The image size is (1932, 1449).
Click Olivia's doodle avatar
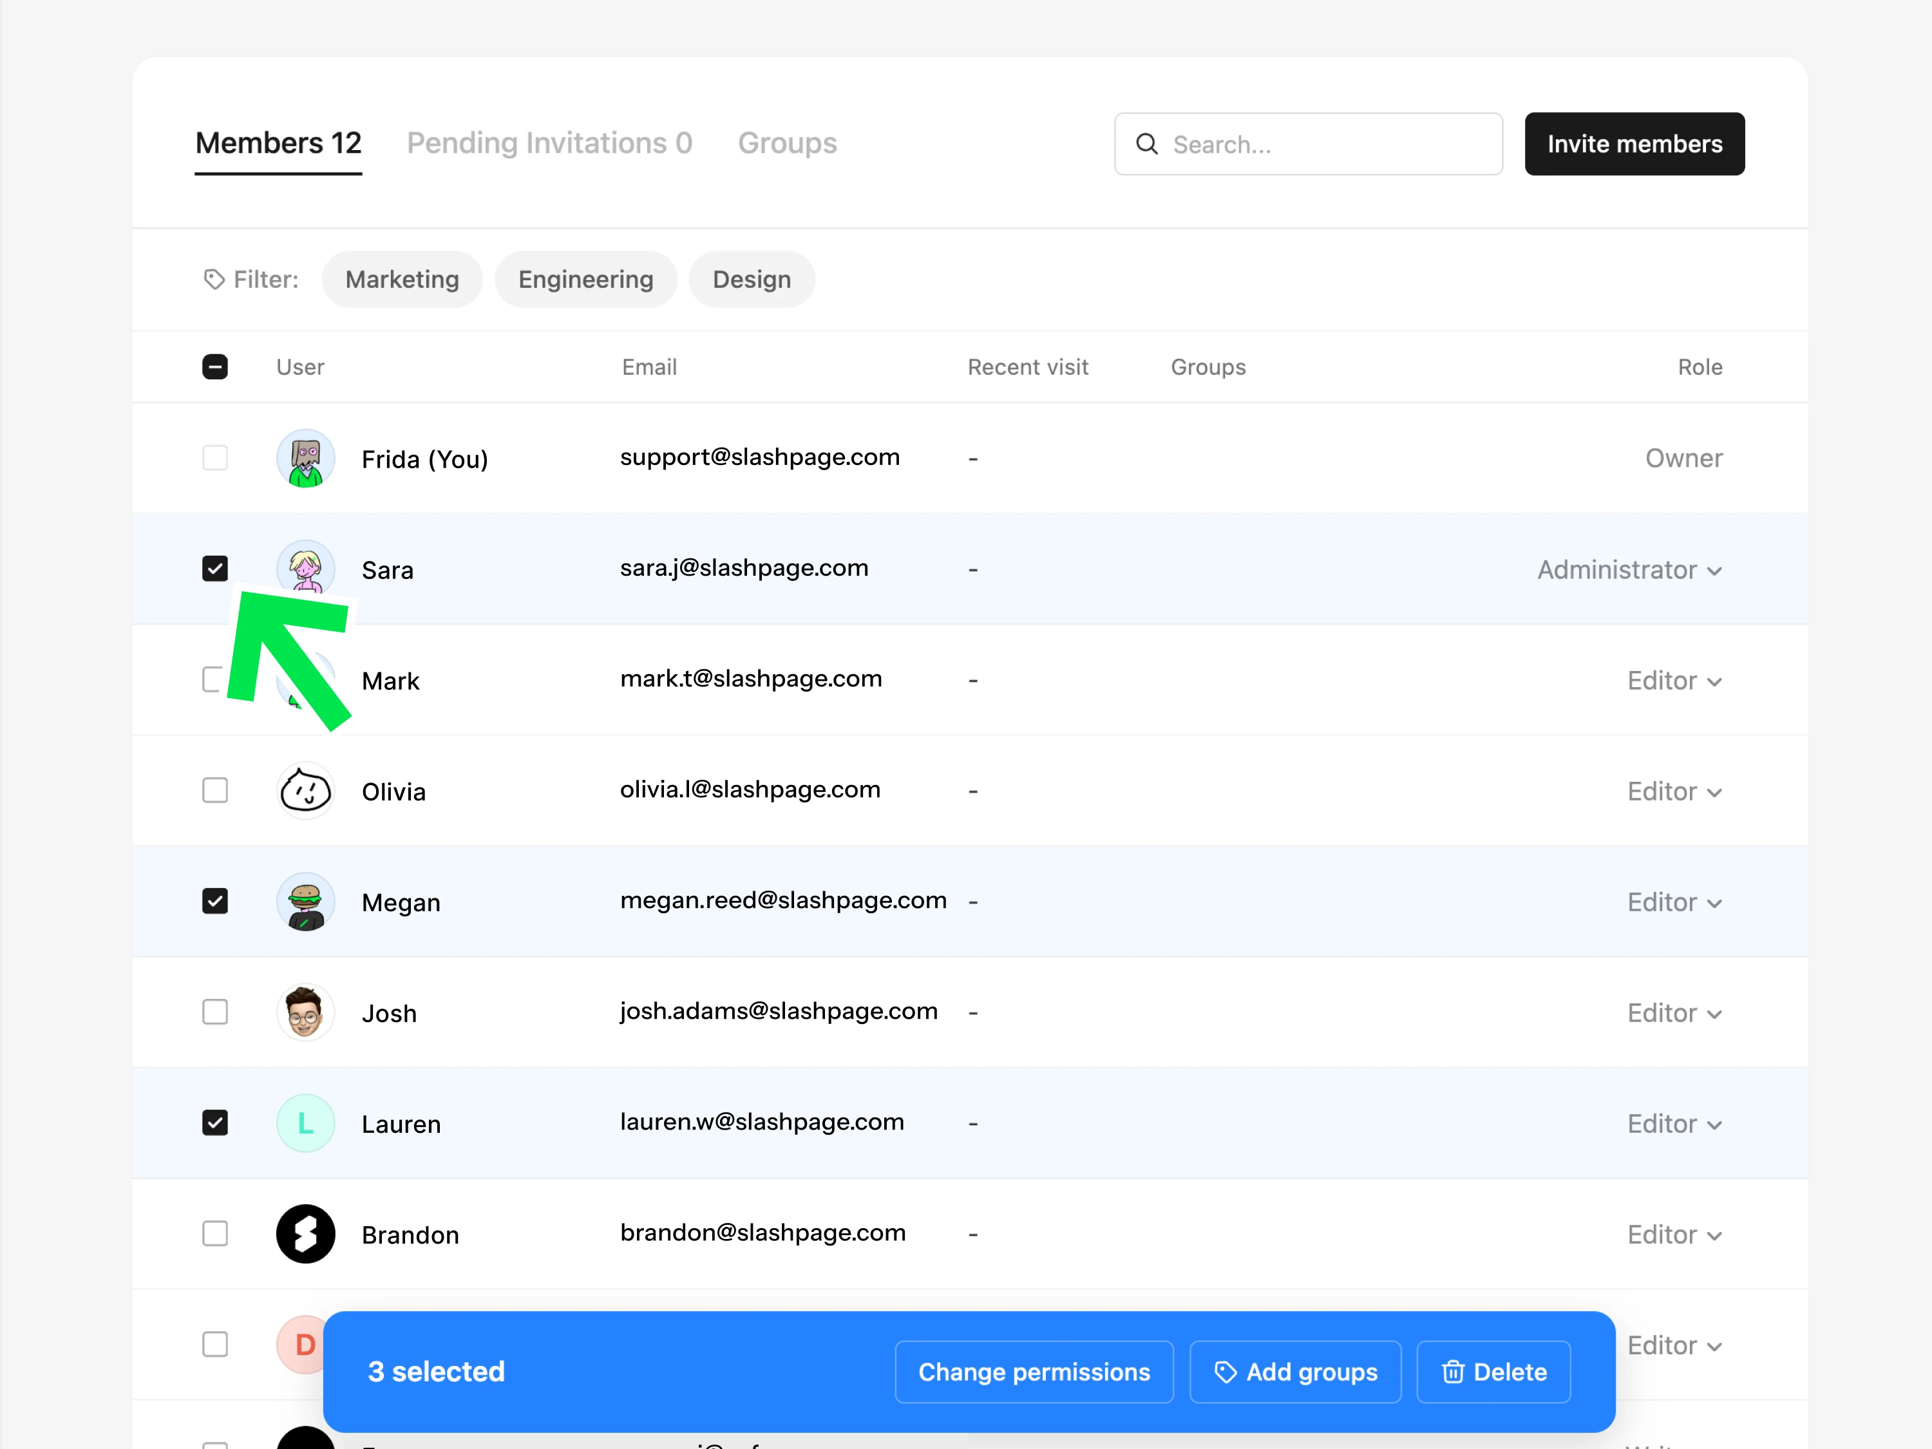point(306,791)
